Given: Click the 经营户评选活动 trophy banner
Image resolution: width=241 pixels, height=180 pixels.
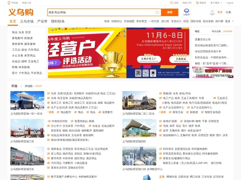Looking at the screenshot, I should 87,53.
